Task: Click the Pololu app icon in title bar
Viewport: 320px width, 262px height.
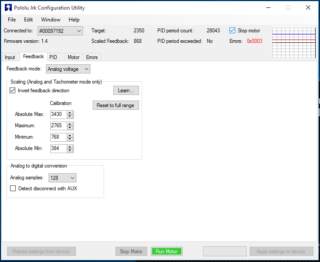Action: point(8,8)
